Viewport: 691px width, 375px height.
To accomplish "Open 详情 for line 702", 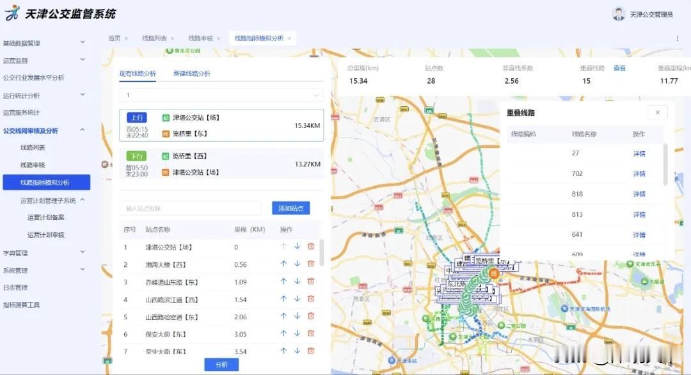I will pos(639,173).
